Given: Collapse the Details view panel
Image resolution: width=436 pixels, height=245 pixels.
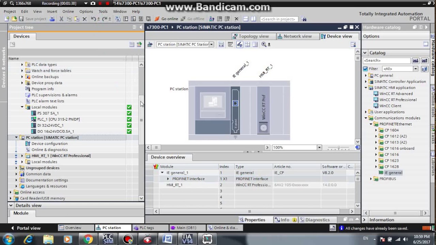Looking at the screenshot, I should click(x=11, y=206).
